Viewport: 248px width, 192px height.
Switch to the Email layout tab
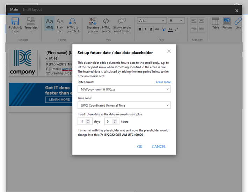point(32,9)
